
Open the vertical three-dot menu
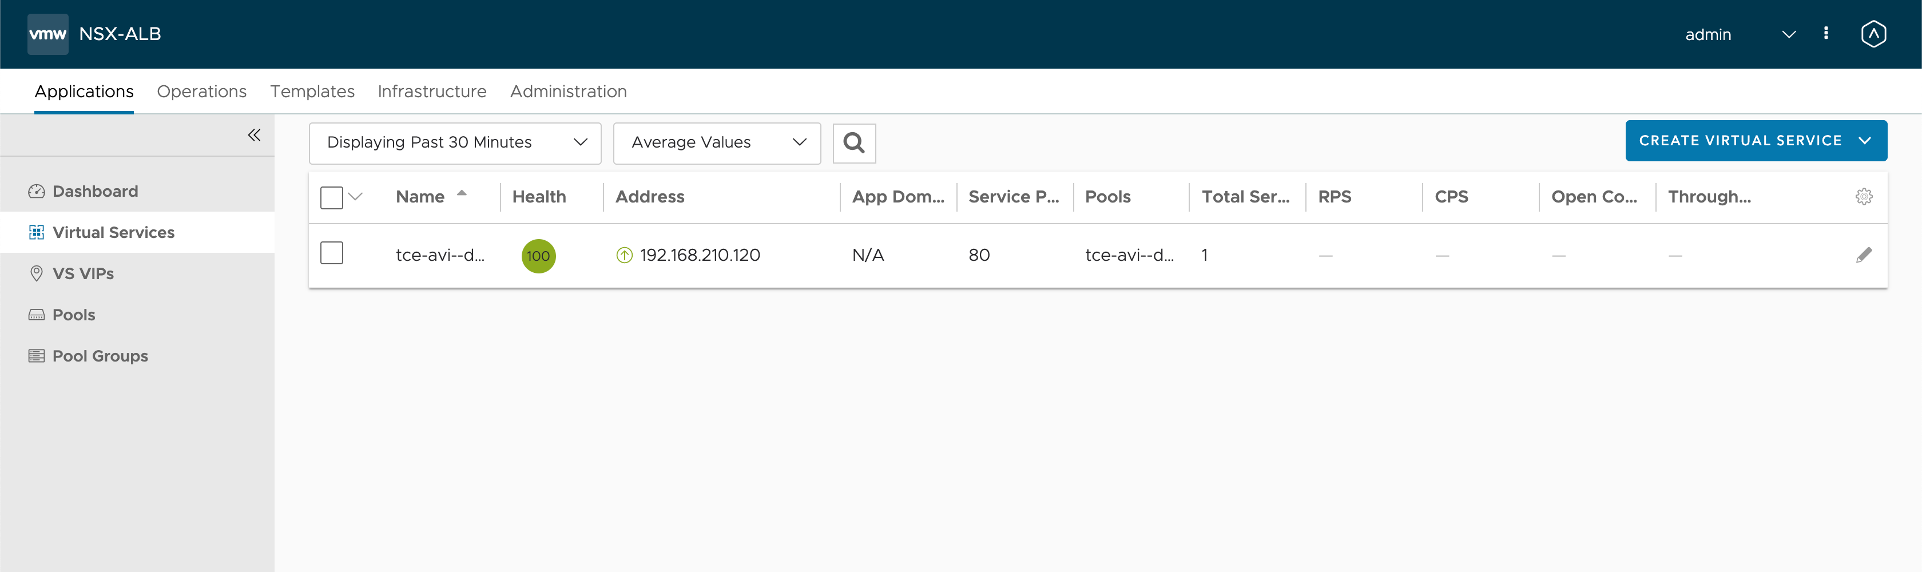point(1826,34)
